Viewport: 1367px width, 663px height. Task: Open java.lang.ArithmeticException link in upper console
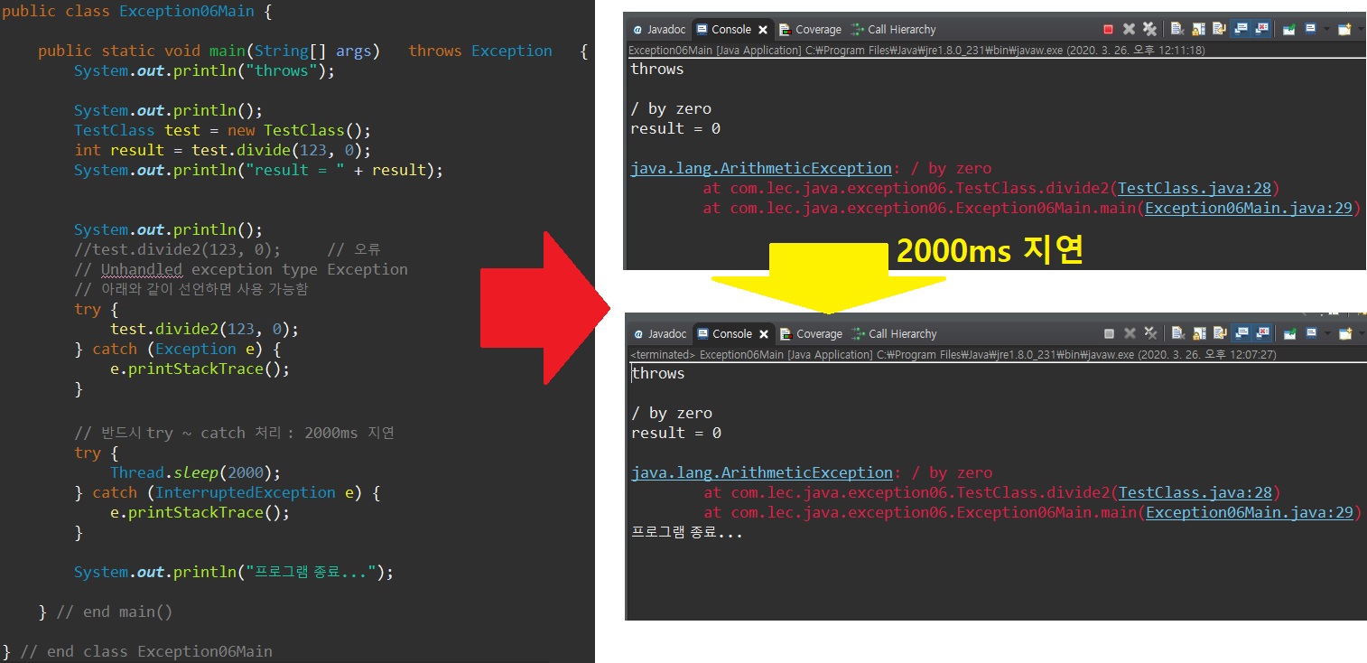coord(761,168)
